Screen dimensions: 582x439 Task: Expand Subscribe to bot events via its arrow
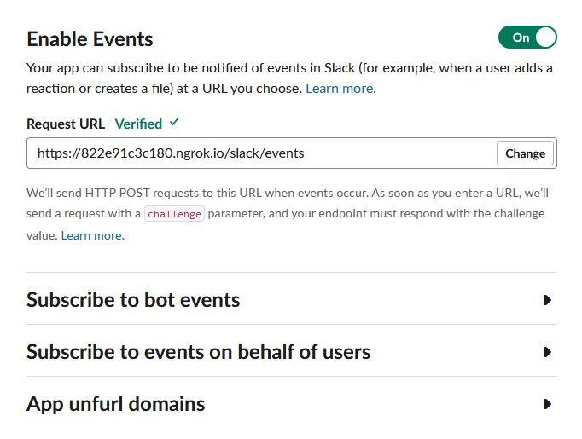(x=547, y=300)
